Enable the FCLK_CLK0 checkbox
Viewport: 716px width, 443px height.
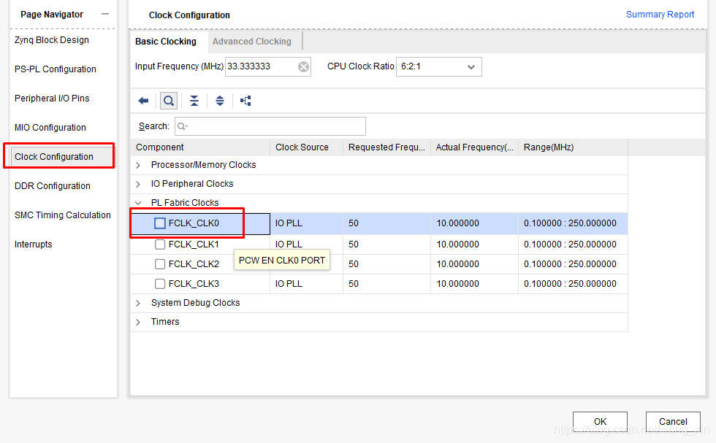(x=160, y=223)
